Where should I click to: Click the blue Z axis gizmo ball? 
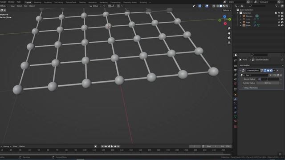(x=224, y=16)
